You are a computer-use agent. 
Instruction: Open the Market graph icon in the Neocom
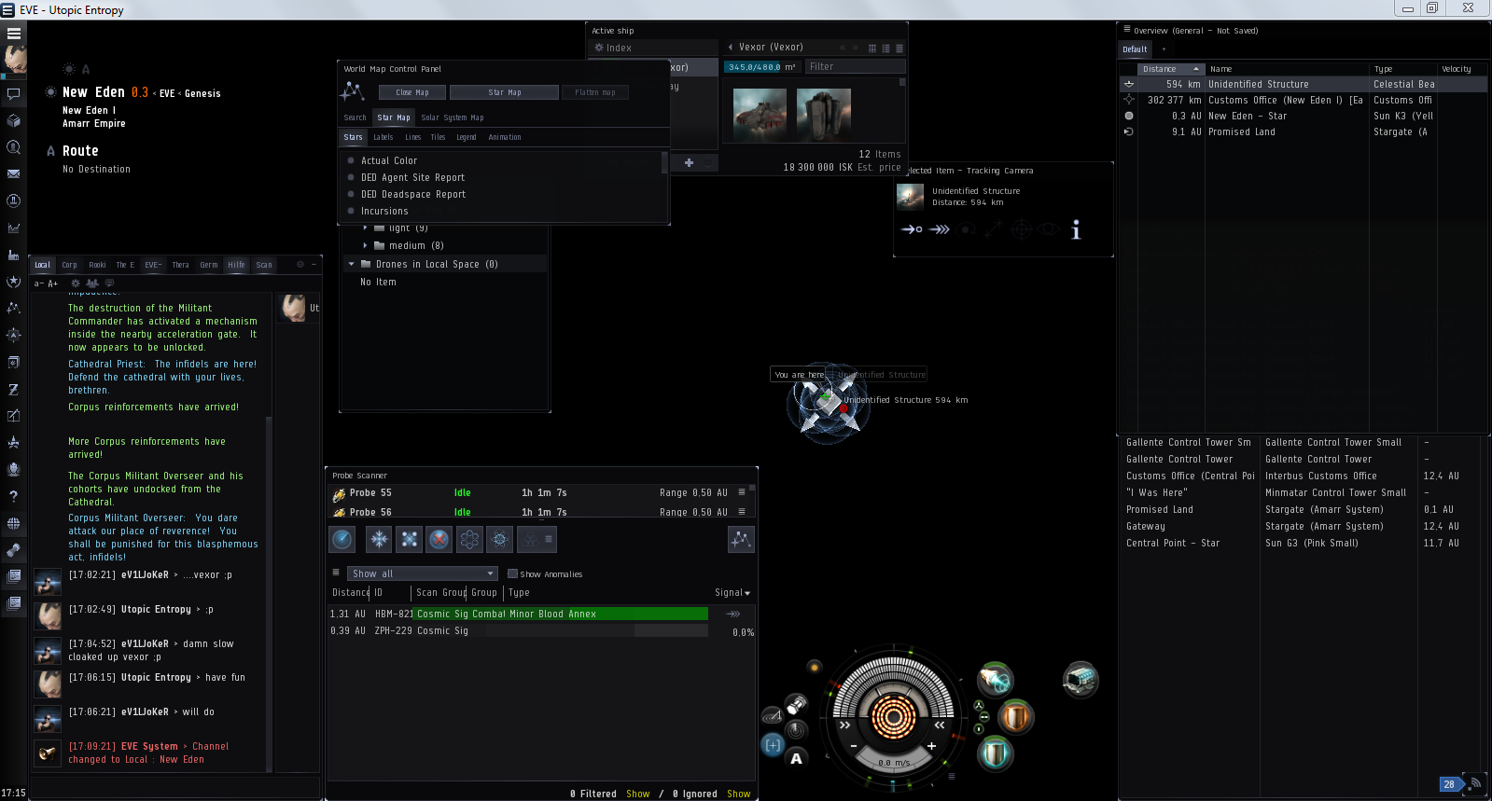click(x=14, y=228)
